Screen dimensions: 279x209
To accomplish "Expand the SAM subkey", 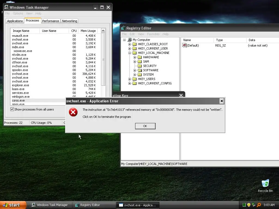I will click(x=135, y=62).
